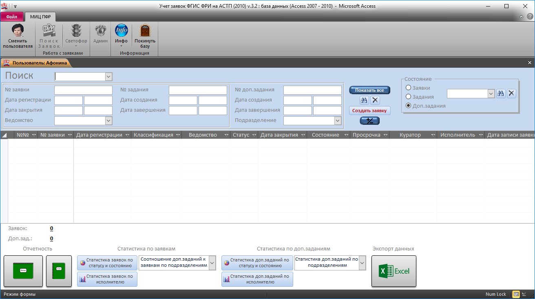Select the Доп.задания radio button
Image resolution: width=535 pixels, height=299 pixels.
pyautogui.click(x=408, y=106)
